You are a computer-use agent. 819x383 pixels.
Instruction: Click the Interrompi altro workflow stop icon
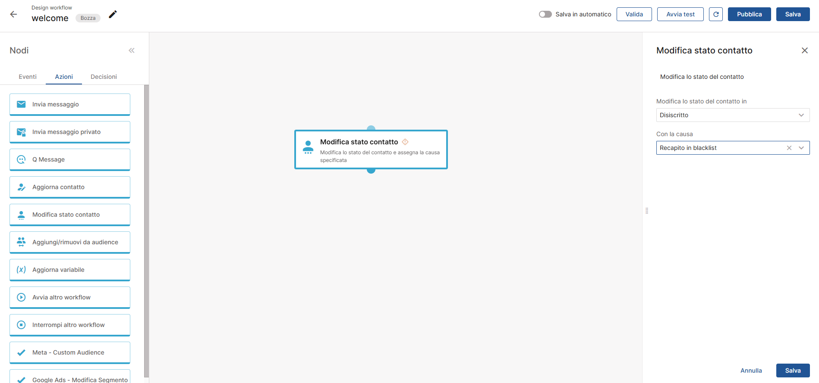[21, 325]
